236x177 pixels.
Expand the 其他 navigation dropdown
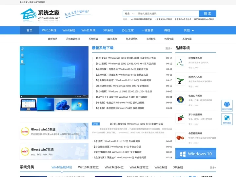point(189,30)
